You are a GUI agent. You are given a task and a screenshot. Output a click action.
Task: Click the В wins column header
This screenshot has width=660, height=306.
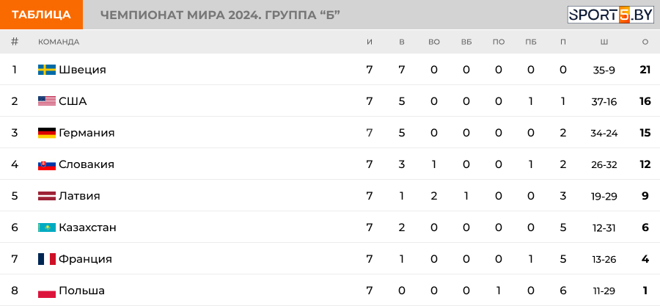[x=402, y=42]
